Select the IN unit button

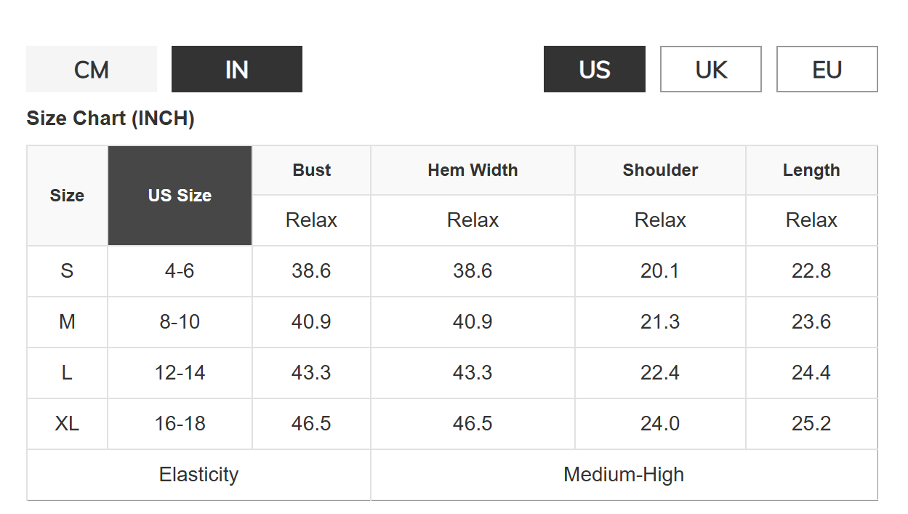[237, 70]
